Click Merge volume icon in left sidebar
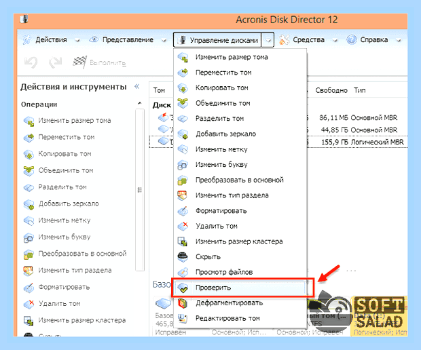 click(x=29, y=171)
